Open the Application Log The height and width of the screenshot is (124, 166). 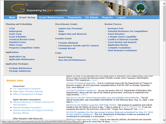(17, 57)
